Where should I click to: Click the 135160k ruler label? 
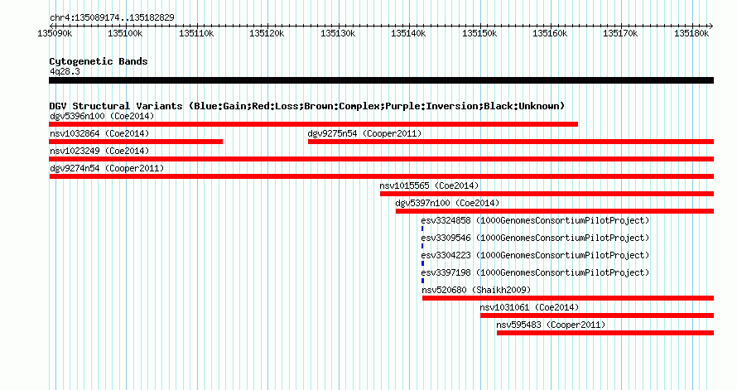click(550, 33)
